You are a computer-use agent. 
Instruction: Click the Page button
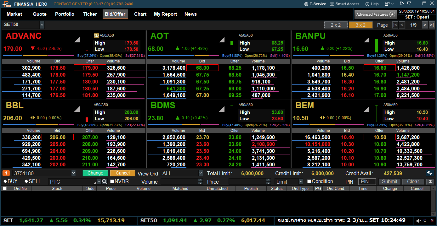point(383,25)
